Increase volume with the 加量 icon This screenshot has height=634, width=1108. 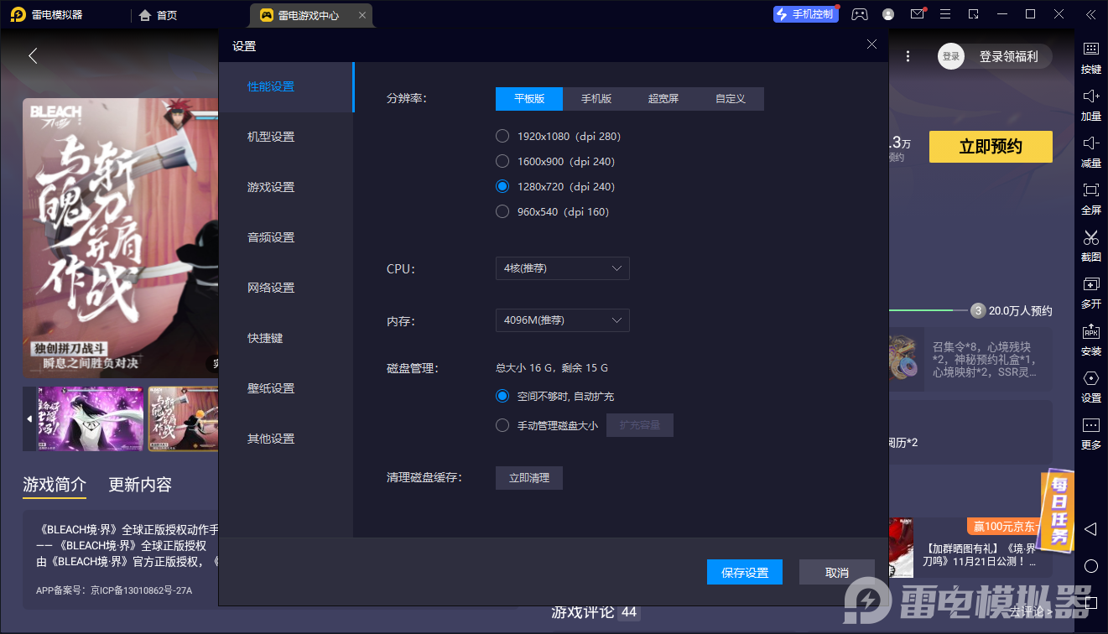tap(1090, 106)
